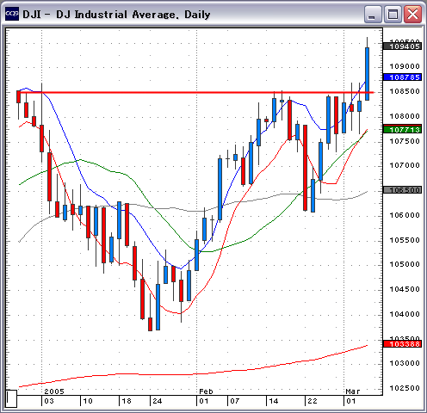Click the 14 date label on time axis
This screenshot has height=413, width=427.
(x=274, y=401)
